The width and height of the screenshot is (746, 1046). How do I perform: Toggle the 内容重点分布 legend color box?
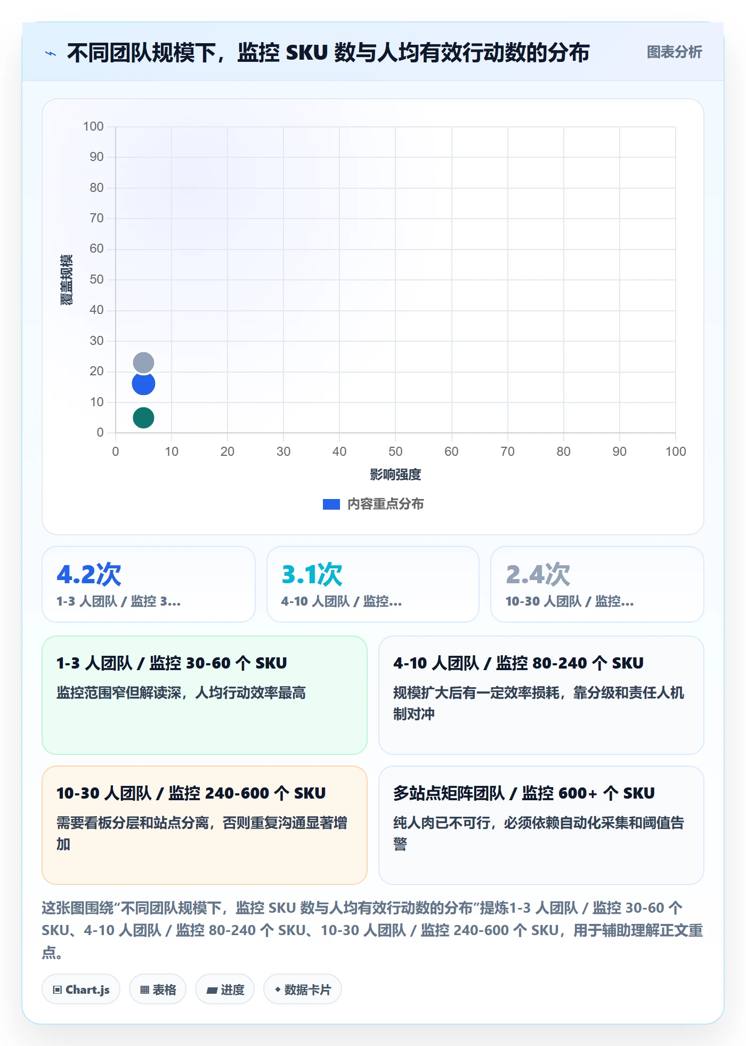pos(331,504)
